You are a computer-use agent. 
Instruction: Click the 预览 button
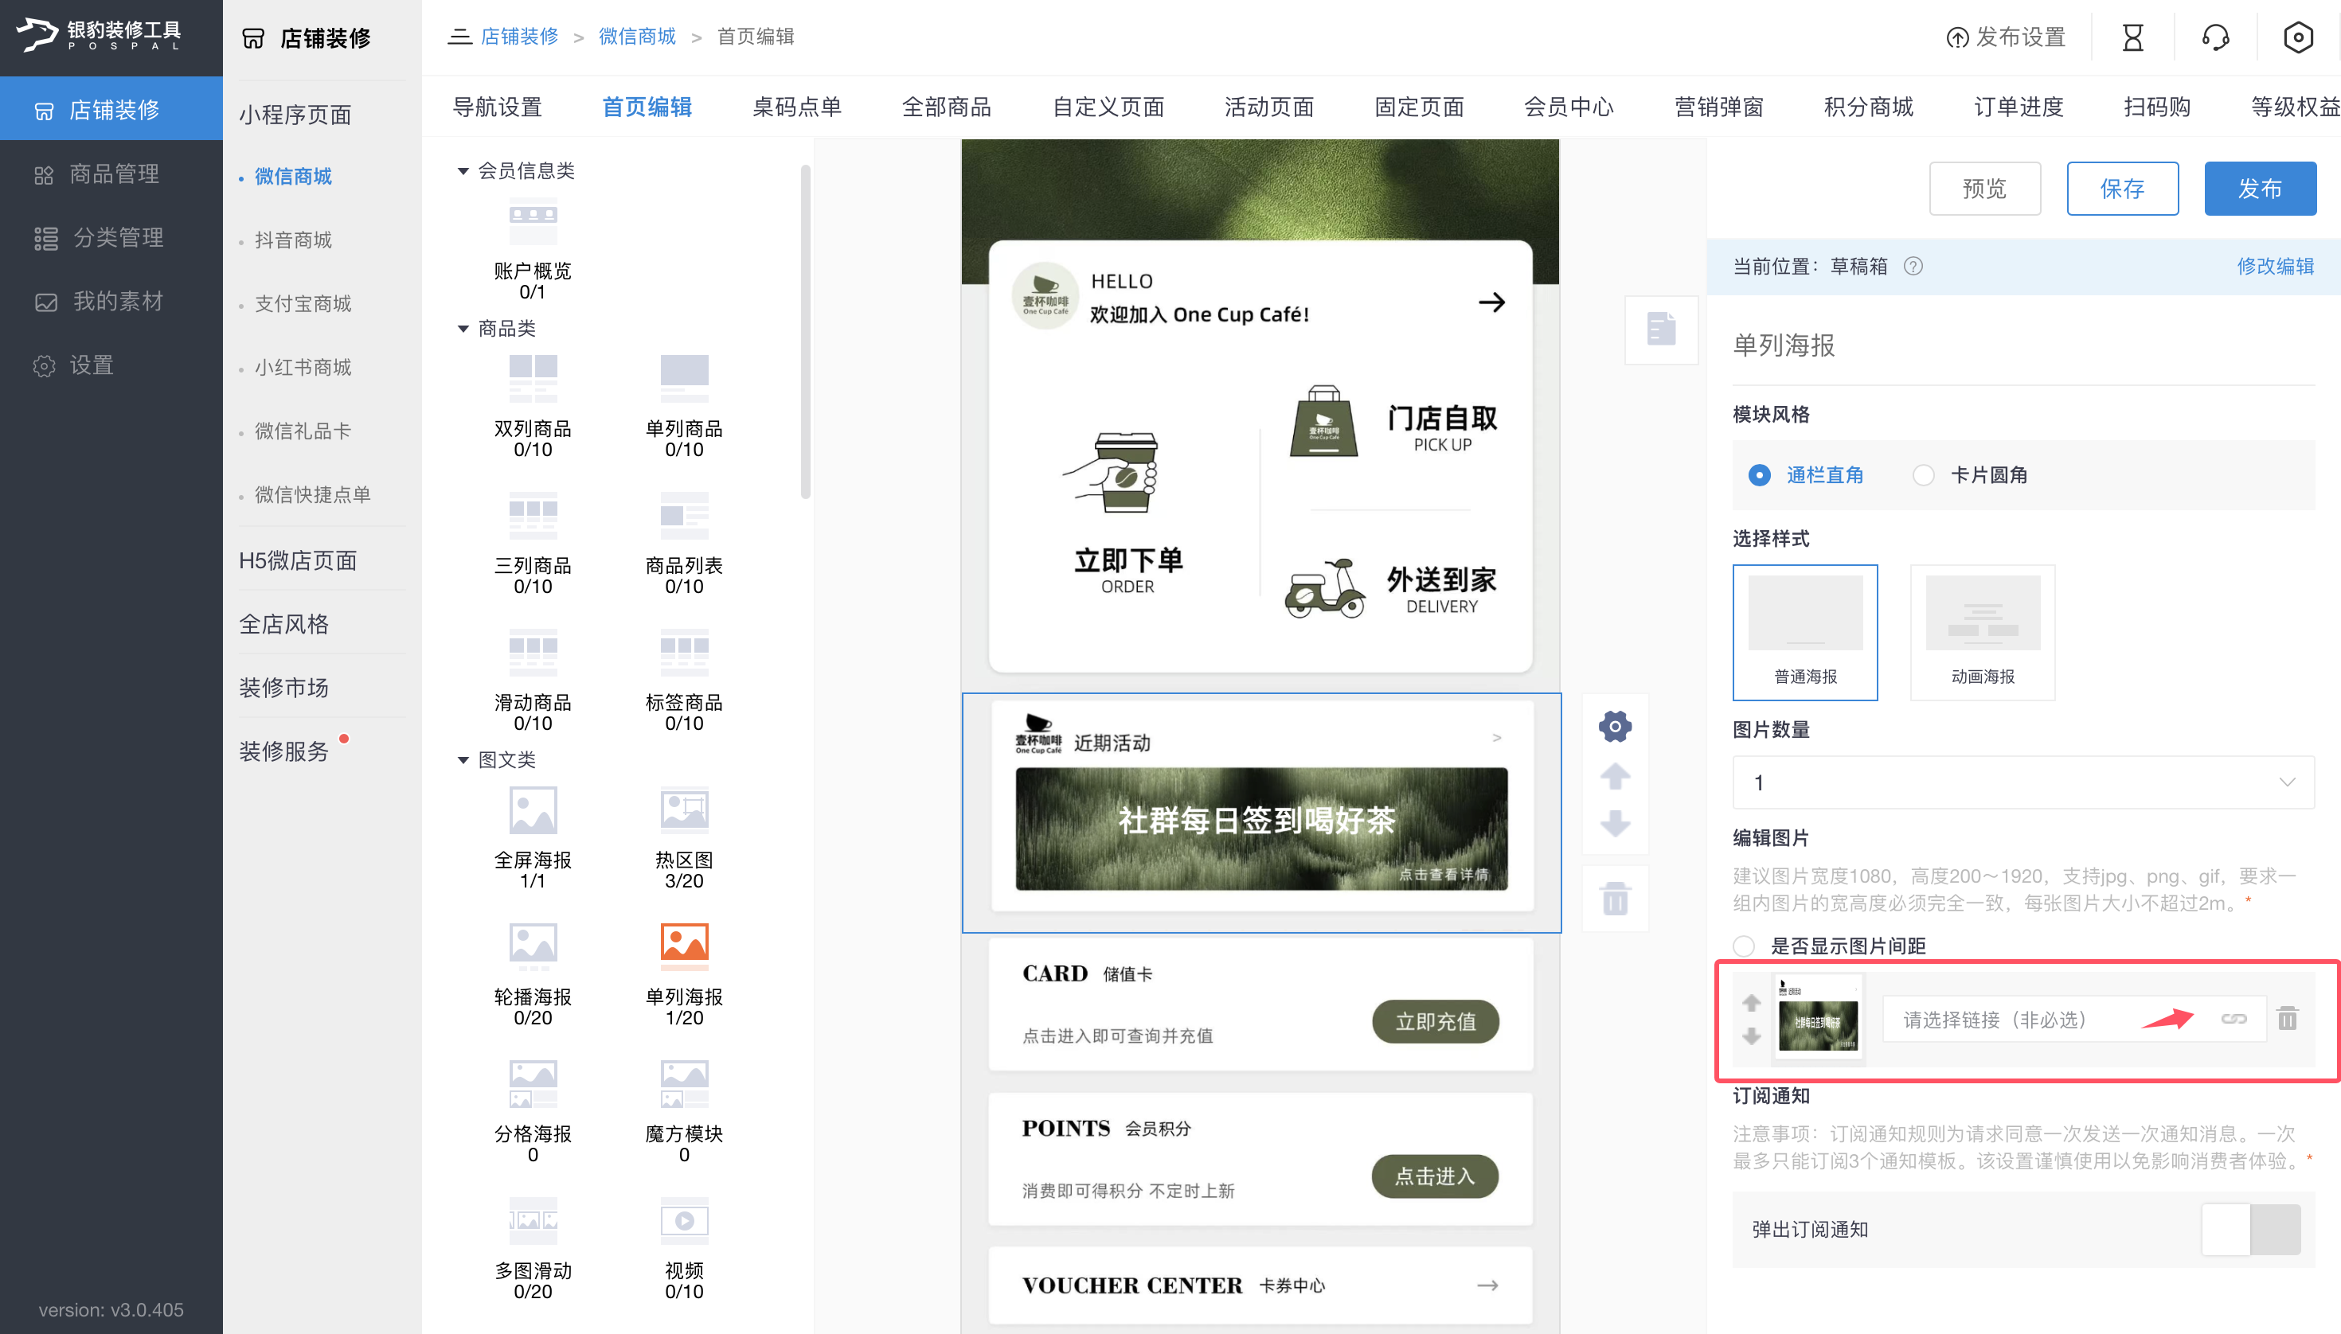tap(1984, 189)
